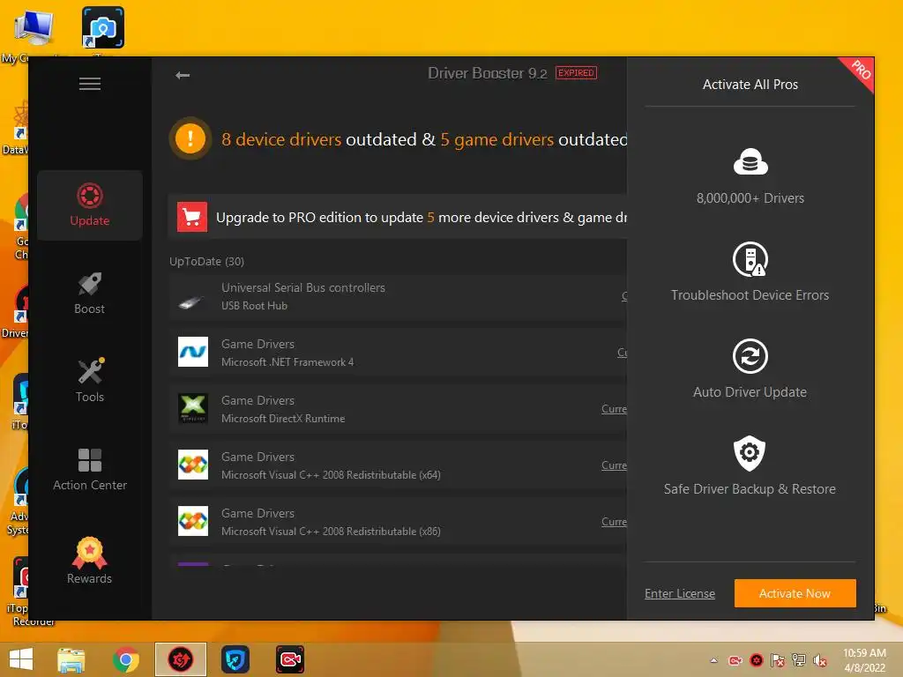Click the Microsoft DirectX Runtime icon
This screenshot has width=903, height=677.
tap(193, 408)
